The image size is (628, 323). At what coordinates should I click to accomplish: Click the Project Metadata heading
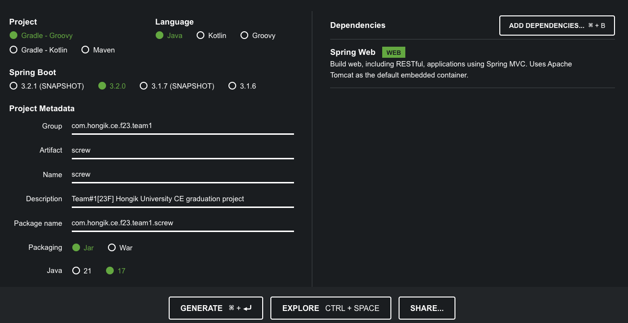point(42,109)
